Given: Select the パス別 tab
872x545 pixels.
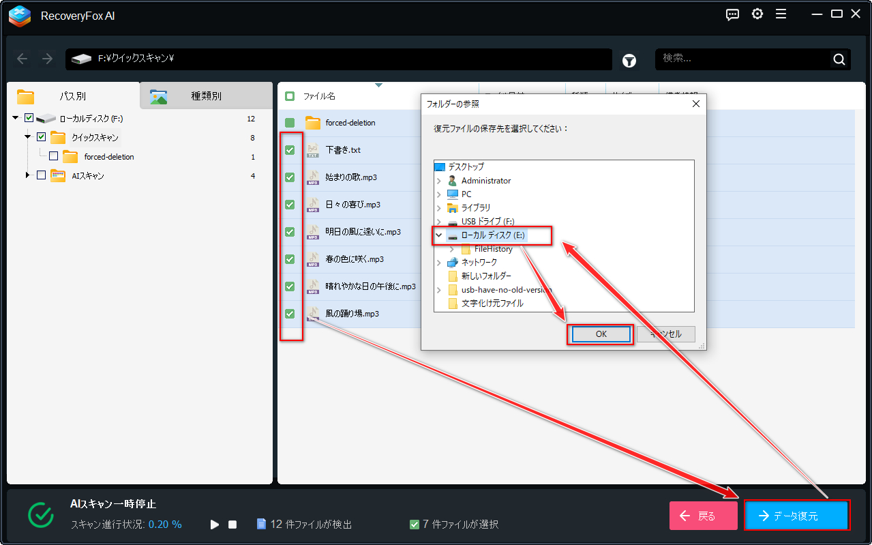Looking at the screenshot, I should [x=73, y=96].
